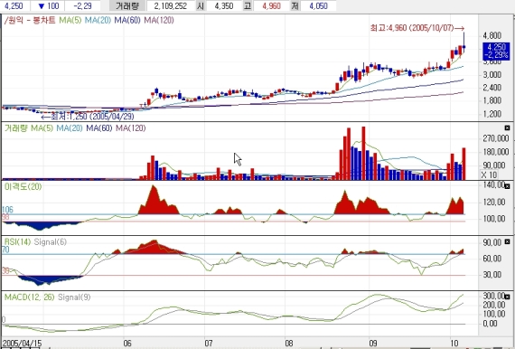Click the 180,000 volume axis label
The width and height of the screenshot is (515, 349).
tap(496, 152)
